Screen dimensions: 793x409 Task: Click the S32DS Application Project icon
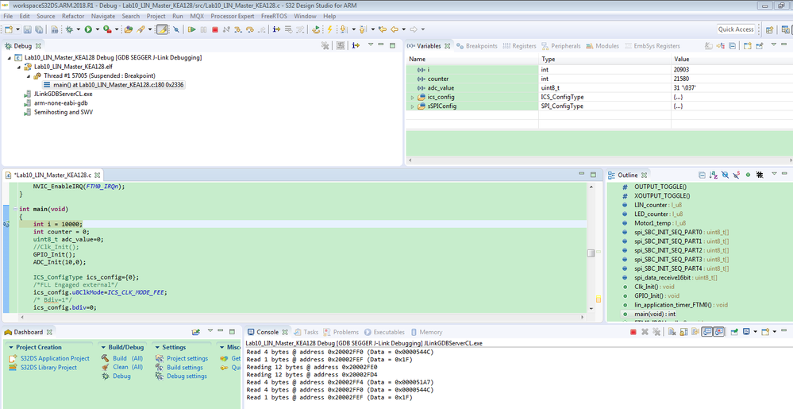pyautogui.click(x=13, y=358)
